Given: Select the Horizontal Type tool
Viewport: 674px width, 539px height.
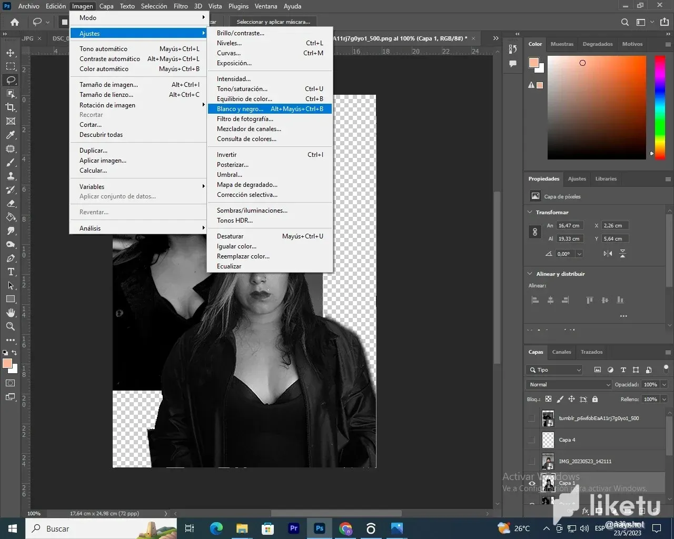Looking at the screenshot, I should click(x=11, y=272).
